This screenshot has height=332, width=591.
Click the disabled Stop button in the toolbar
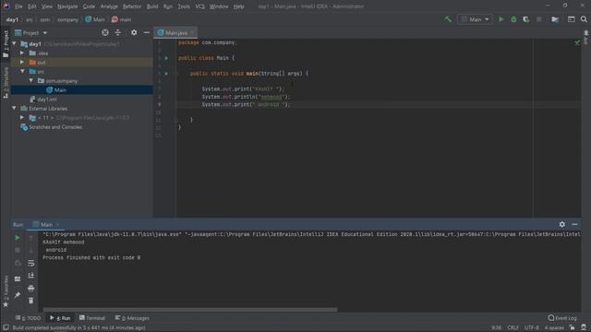(539, 19)
